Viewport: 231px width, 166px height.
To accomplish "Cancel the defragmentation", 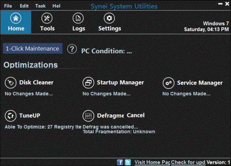I will click(x=136, y=115).
